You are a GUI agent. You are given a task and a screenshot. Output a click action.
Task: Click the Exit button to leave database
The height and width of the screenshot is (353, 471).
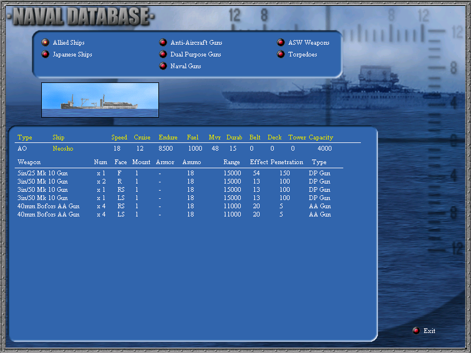[x=429, y=331]
